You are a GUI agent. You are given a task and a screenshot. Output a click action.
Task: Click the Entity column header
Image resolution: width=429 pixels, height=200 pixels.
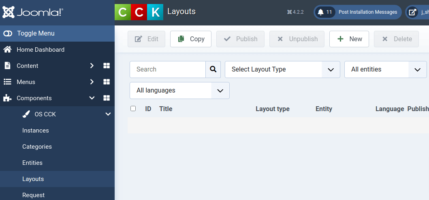click(x=324, y=109)
